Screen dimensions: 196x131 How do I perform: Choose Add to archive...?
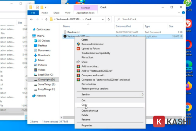point(110,66)
